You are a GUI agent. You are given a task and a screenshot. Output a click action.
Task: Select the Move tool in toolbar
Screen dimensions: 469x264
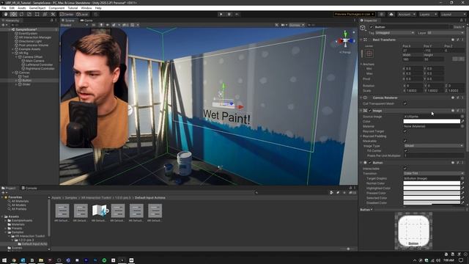pyautogui.click(x=13, y=14)
